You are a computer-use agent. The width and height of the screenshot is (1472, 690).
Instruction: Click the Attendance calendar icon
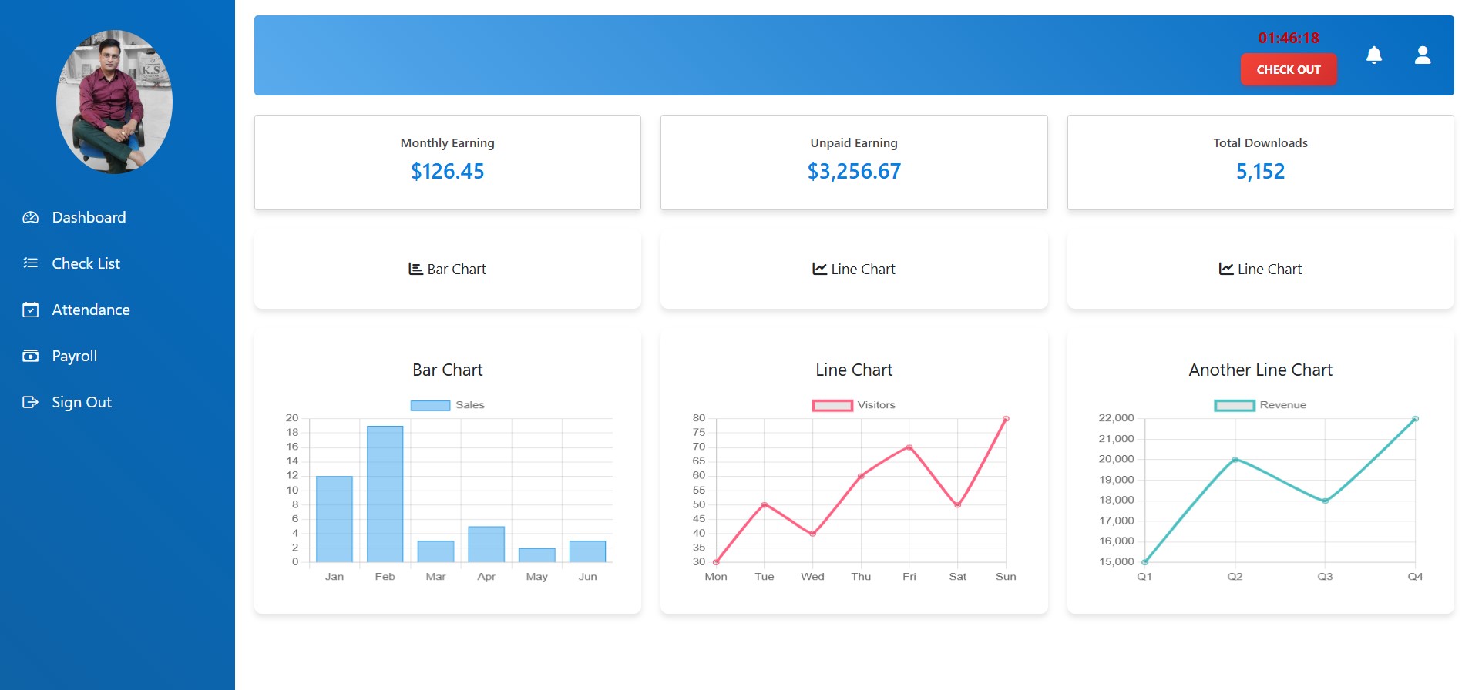31,310
